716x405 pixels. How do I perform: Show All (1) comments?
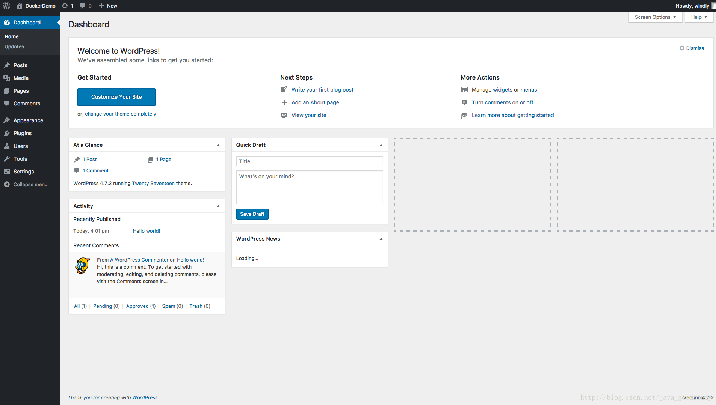pyautogui.click(x=80, y=306)
